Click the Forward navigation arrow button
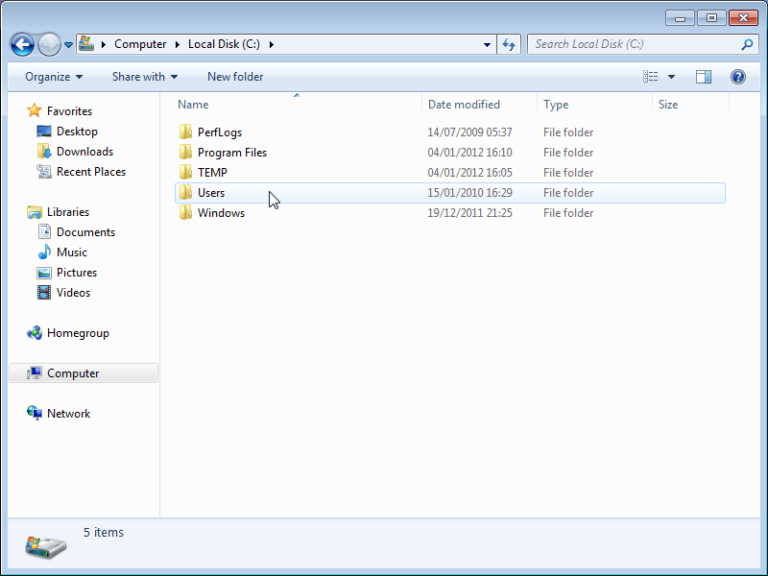Screen dimensions: 768x576 coord(49,44)
